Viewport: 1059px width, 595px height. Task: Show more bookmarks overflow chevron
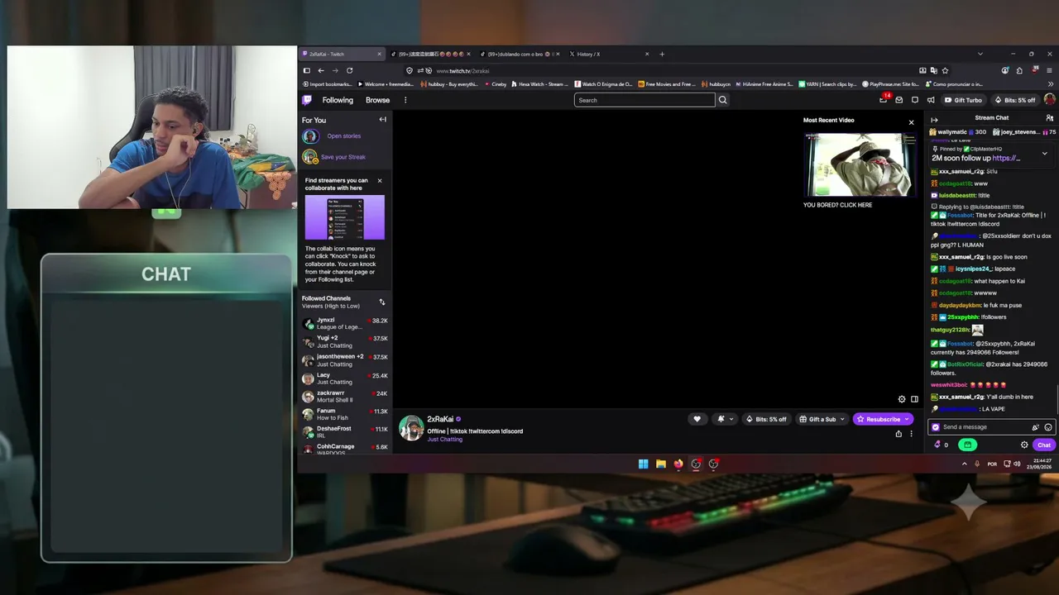click(1051, 83)
